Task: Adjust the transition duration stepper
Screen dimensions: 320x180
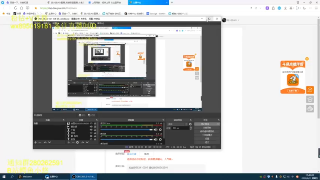Action: [191, 128]
